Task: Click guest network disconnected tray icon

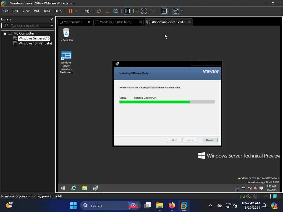Action: coord(250,188)
